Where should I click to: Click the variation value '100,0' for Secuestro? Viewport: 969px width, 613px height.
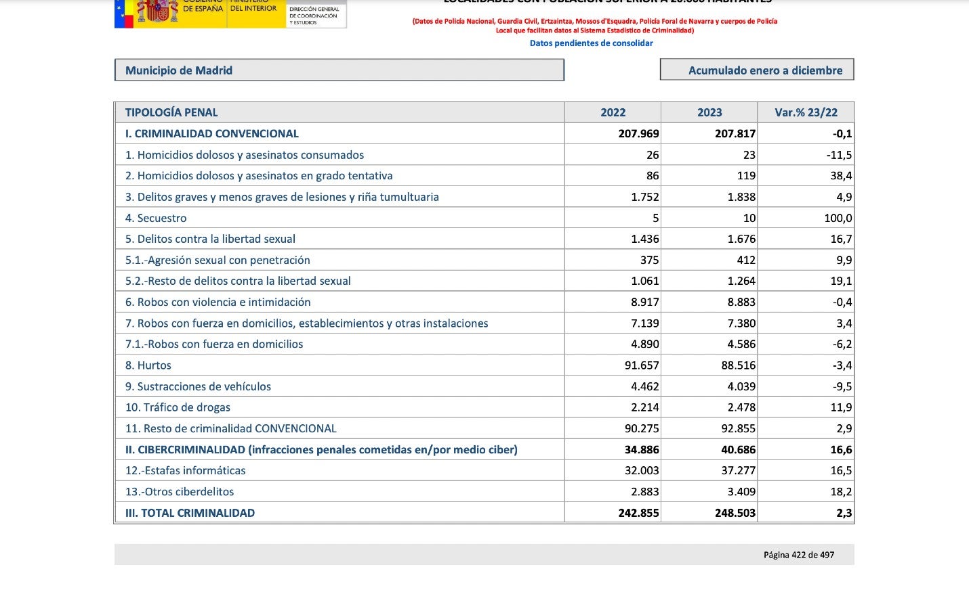(x=838, y=218)
